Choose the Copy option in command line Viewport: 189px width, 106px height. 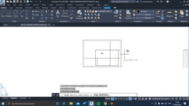click(x=96, y=95)
